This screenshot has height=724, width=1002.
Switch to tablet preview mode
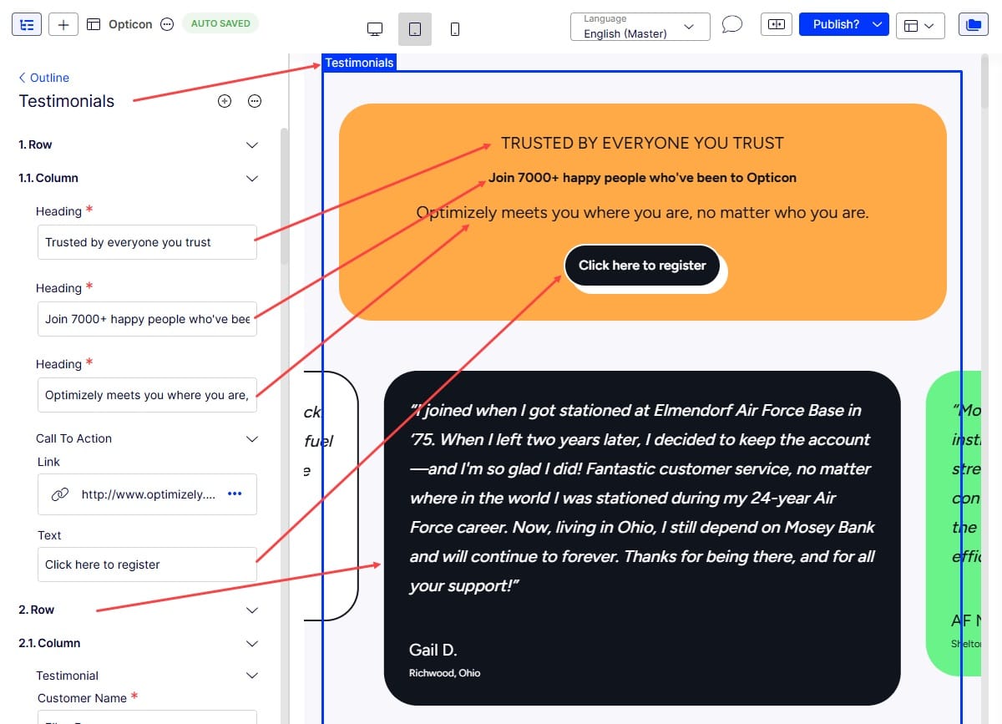pyautogui.click(x=415, y=29)
